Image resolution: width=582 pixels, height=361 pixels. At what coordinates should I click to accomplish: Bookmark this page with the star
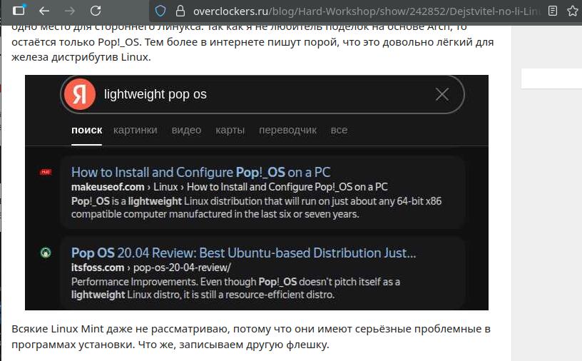tap(573, 11)
